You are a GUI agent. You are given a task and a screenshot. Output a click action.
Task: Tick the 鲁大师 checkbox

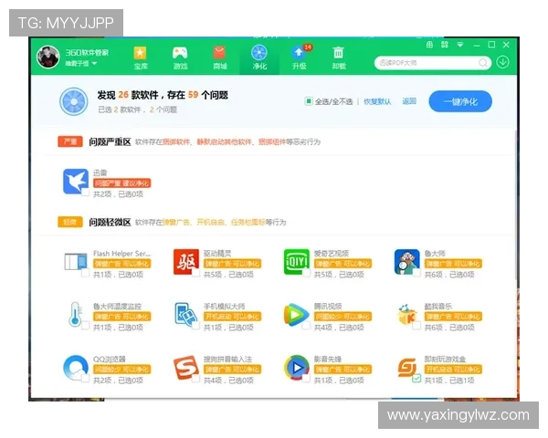tap(416, 273)
